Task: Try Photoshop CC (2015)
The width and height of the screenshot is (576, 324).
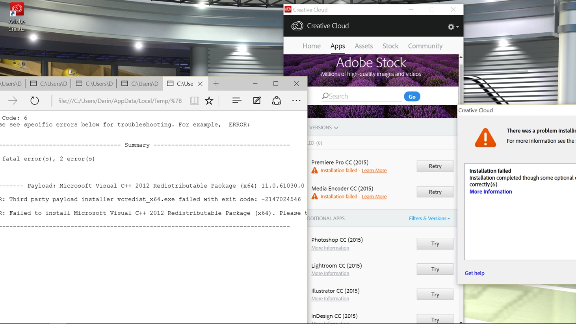Action: [x=435, y=244]
